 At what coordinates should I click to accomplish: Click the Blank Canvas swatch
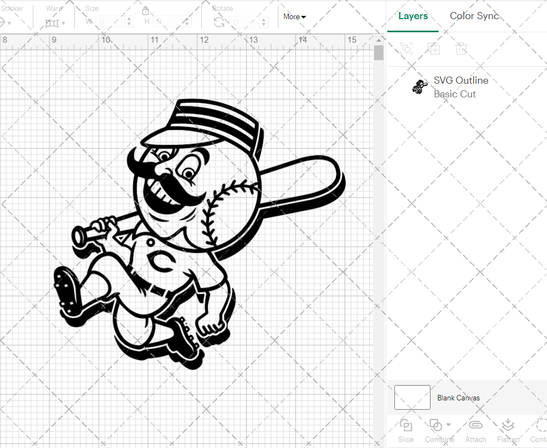412,397
